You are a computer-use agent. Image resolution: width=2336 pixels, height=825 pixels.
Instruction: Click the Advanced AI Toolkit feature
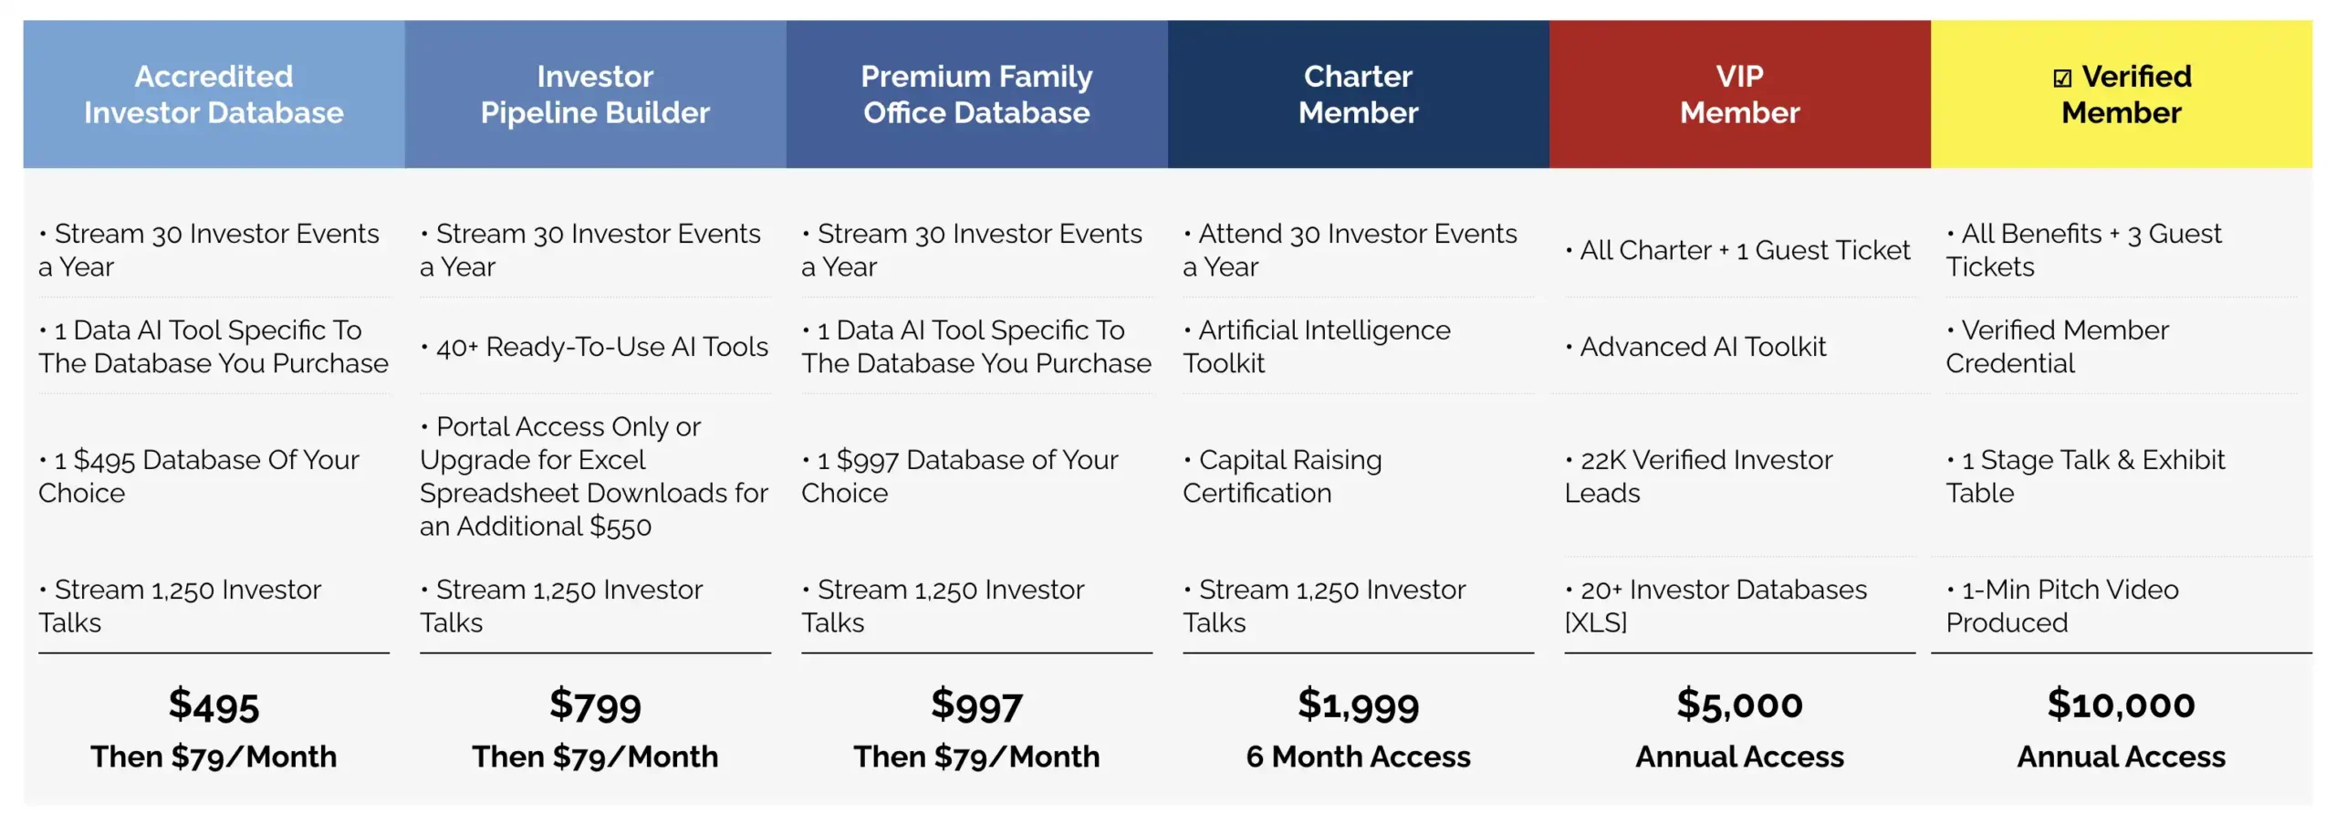pyautogui.click(x=1702, y=347)
